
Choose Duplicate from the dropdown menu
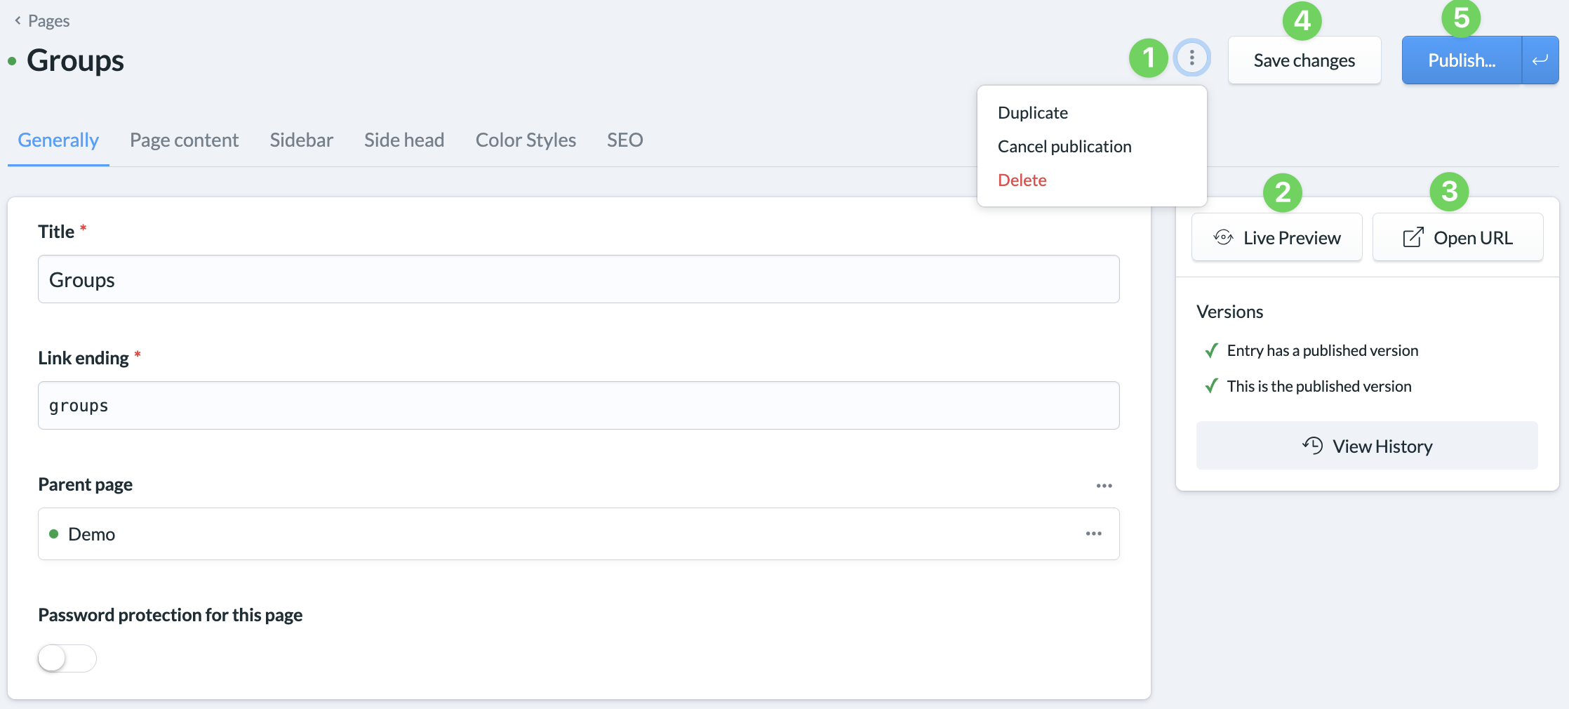point(1033,113)
